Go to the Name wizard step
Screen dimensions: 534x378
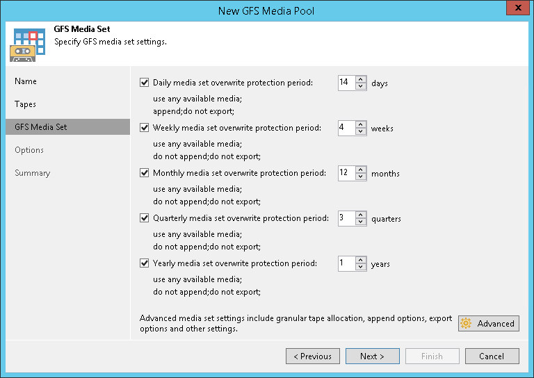pyautogui.click(x=26, y=81)
